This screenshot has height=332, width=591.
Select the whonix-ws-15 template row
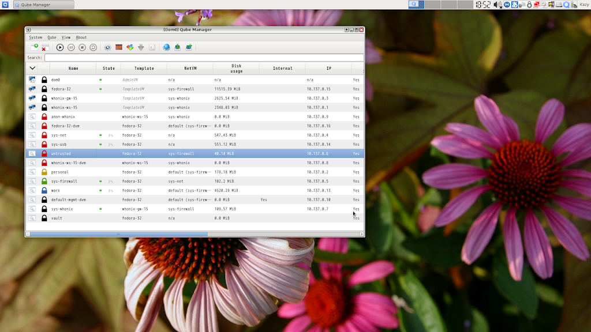pos(194,107)
